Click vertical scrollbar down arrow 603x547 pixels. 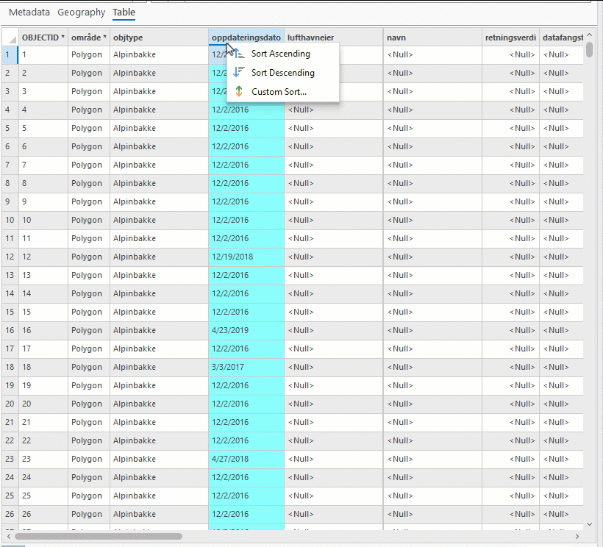pyautogui.click(x=589, y=524)
